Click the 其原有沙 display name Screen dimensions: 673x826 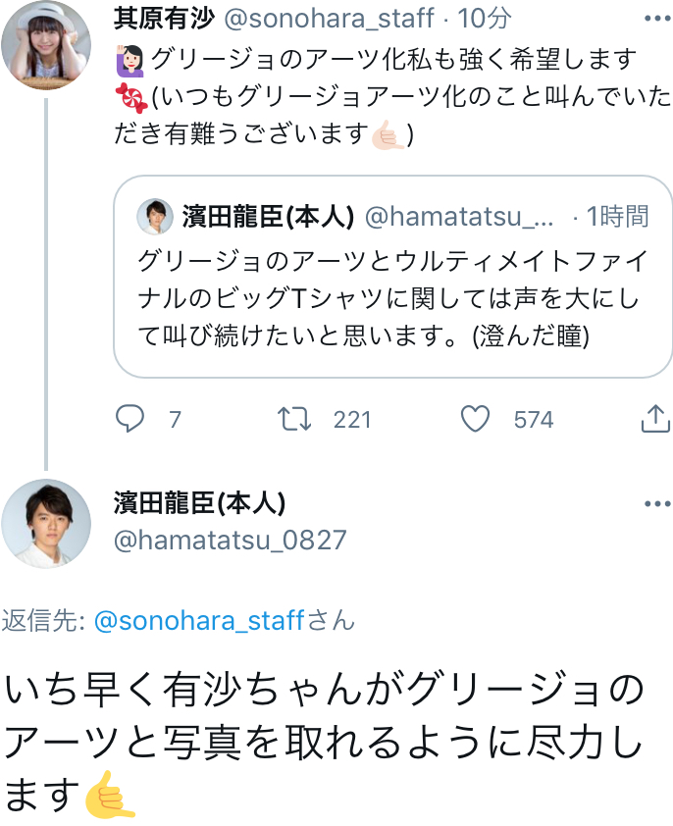tap(163, 19)
